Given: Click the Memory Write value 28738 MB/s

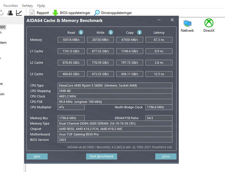Looking at the screenshot, I should (x=100, y=40).
